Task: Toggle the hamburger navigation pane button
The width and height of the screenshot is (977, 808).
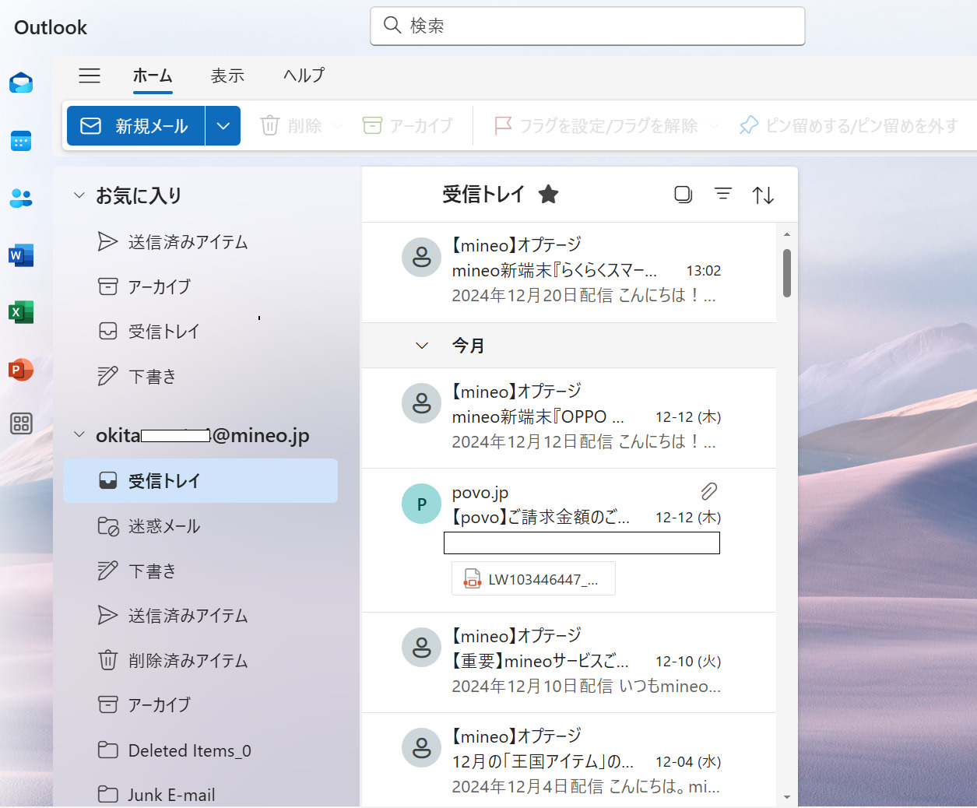Action: [90, 76]
